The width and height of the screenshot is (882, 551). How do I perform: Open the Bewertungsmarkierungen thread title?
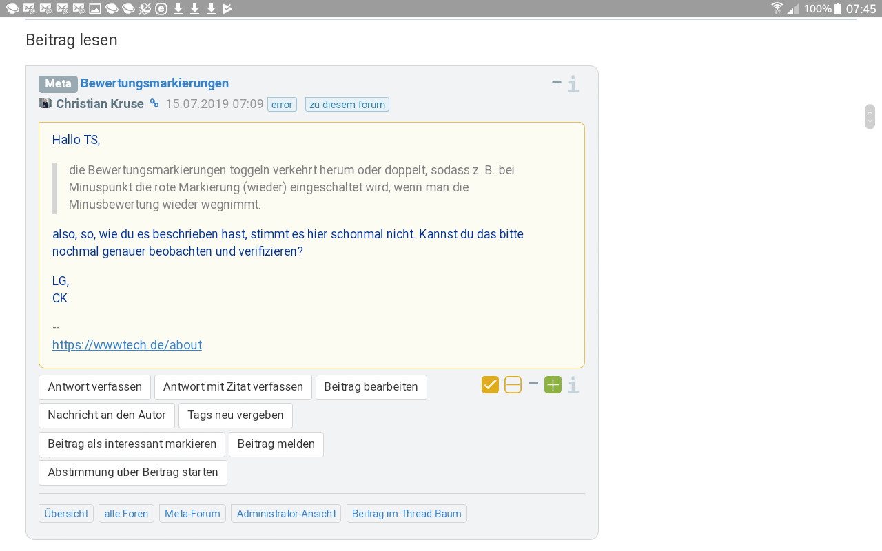pos(154,83)
